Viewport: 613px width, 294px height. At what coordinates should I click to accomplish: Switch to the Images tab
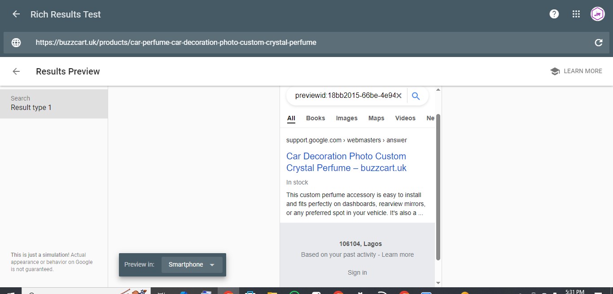[347, 118]
